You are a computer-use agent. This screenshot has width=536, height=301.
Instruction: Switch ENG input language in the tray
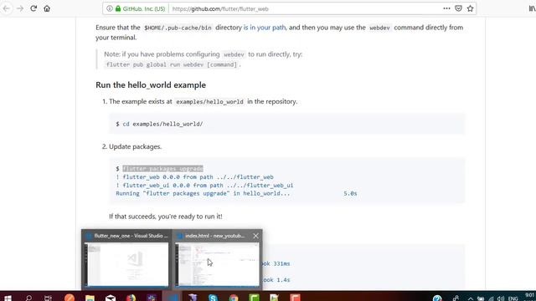click(x=513, y=298)
